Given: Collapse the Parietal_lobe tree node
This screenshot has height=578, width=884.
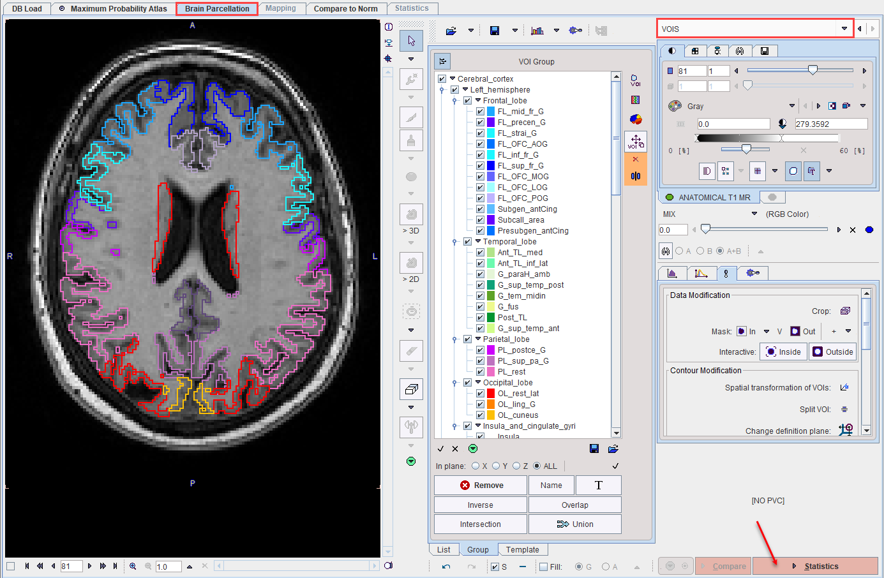Looking at the screenshot, I should tap(478, 339).
